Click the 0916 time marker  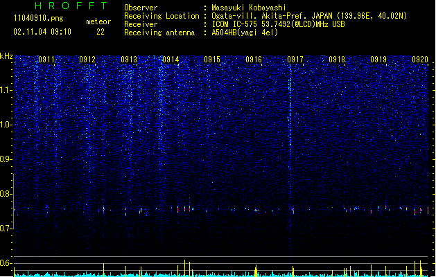coord(254,60)
